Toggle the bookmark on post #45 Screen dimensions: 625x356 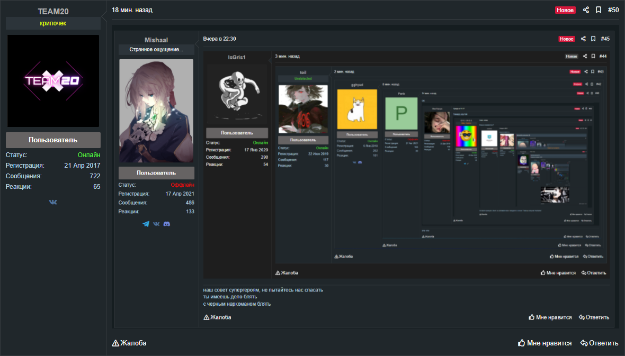pos(593,39)
